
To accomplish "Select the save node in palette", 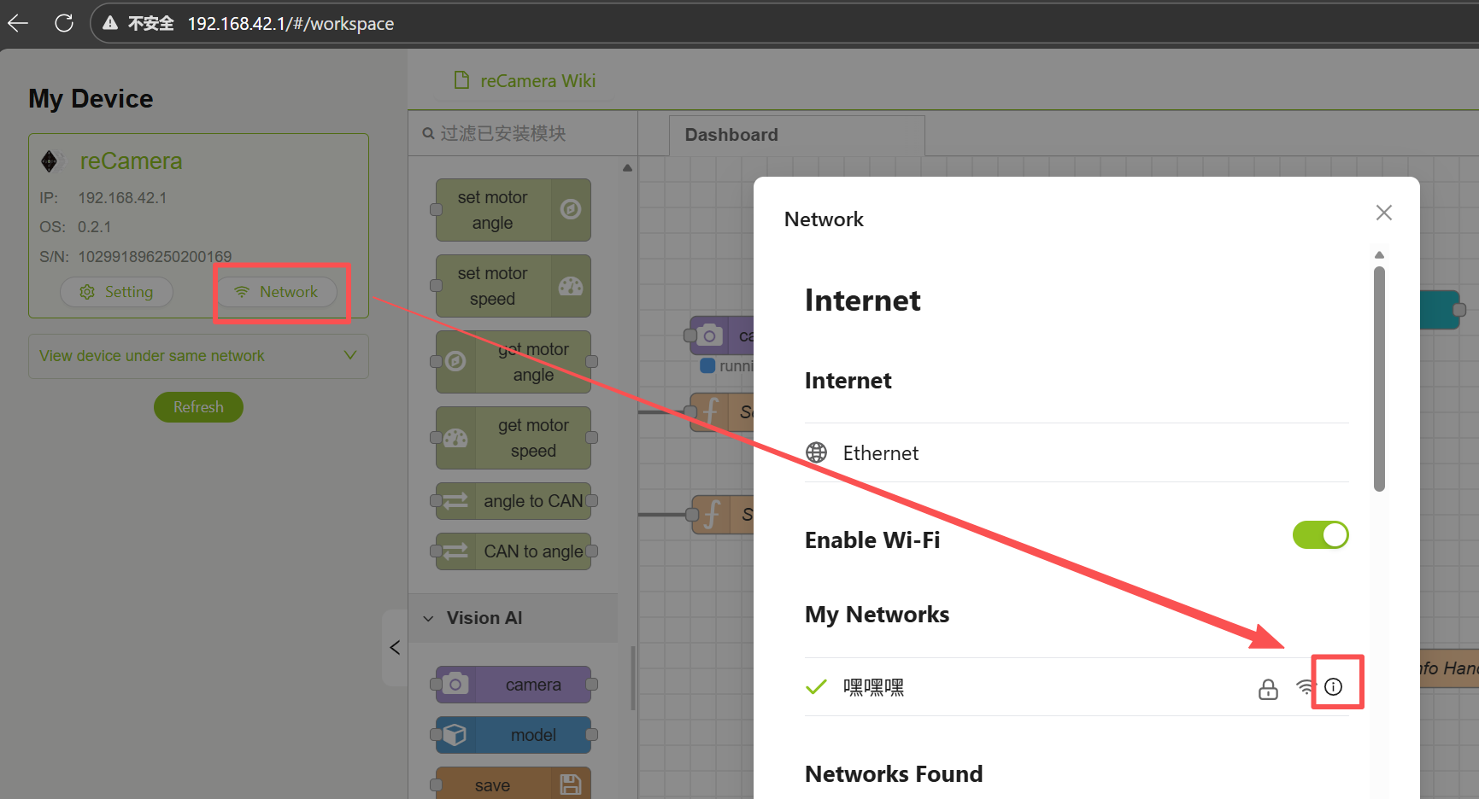I will [x=514, y=784].
